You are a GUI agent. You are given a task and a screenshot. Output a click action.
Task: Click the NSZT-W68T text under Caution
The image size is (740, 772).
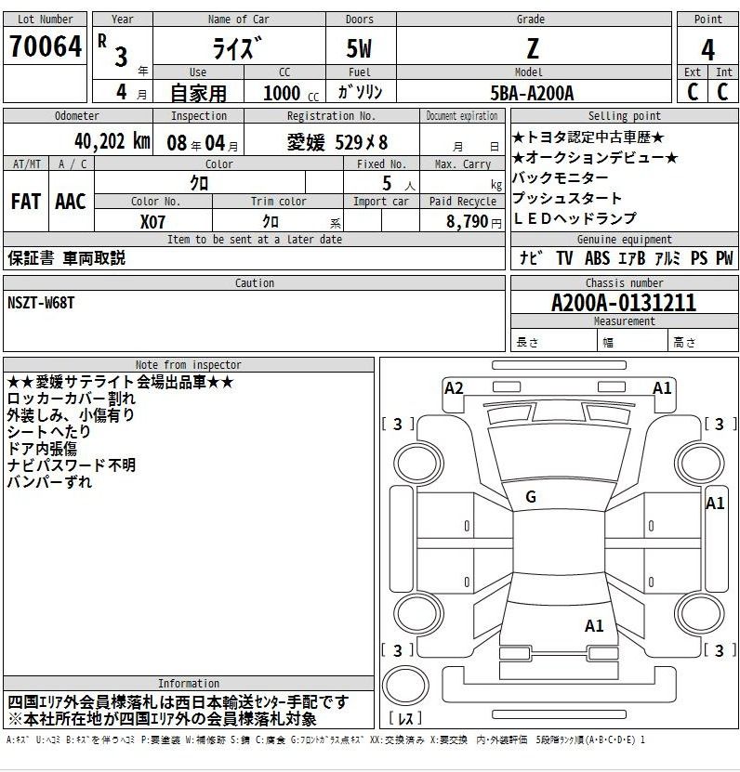(x=41, y=302)
